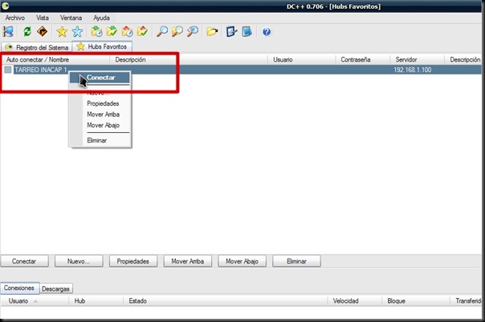Sort connections by Estado column header
485x322 pixels.
point(225,300)
